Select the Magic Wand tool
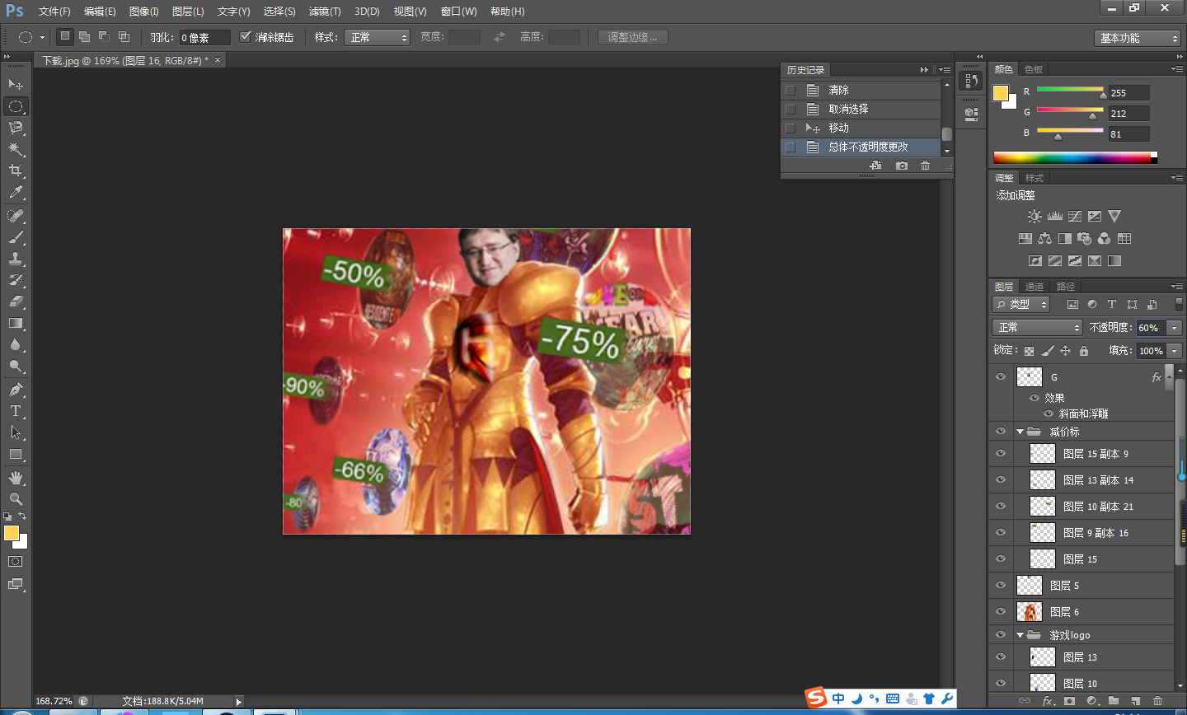Viewport: 1187px width, 715px height. 16,149
